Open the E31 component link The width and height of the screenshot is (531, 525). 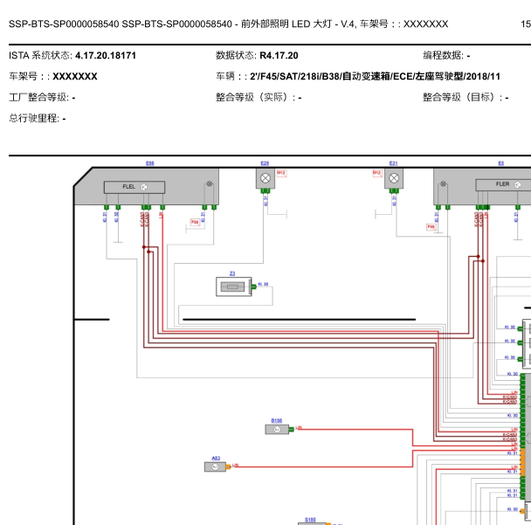click(x=393, y=163)
